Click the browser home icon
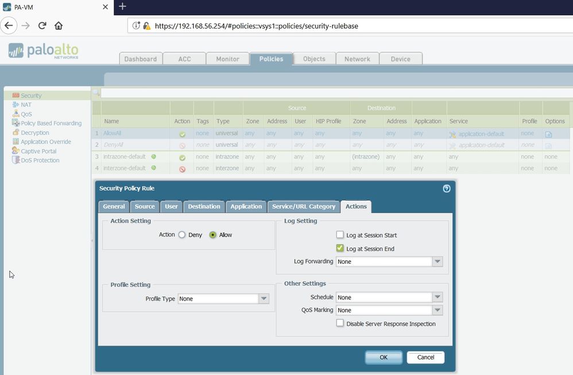Viewport: 573px width, 375px height. pyautogui.click(x=59, y=25)
